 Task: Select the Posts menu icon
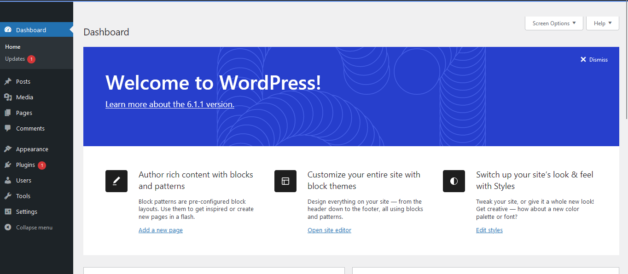pyautogui.click(x=8, y=81)
